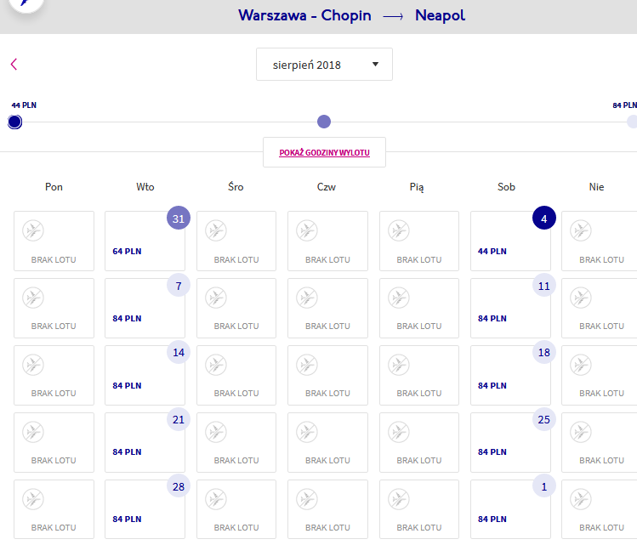The height and width of the screenshot is (545, 637).
Task: Click the Śro column header
Action: pos(236,187)
